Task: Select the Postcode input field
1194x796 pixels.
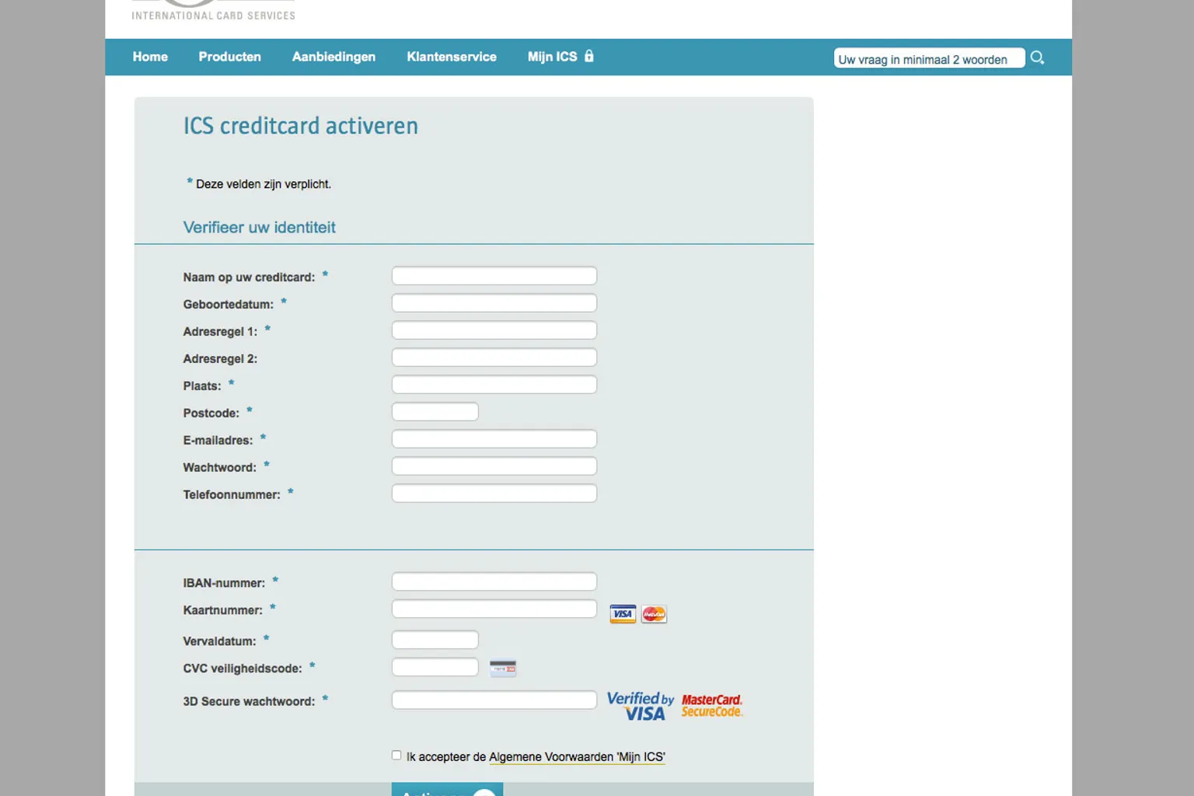Action: 435,412
